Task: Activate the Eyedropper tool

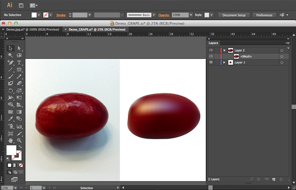Action: point(11,119)
